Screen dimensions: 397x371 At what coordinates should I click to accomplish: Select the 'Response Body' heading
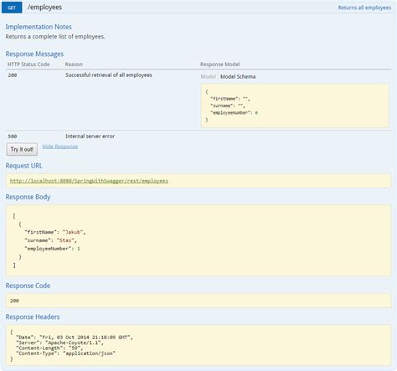click(x=28, y=197)
